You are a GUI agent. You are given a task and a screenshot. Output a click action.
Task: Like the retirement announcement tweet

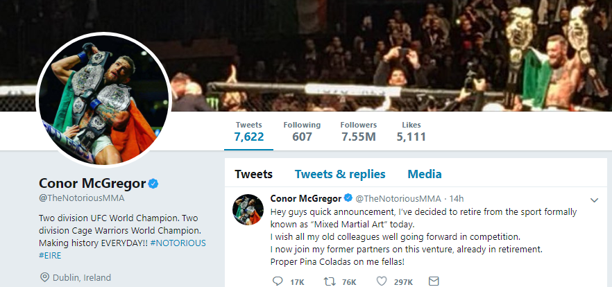coord(382,281)
